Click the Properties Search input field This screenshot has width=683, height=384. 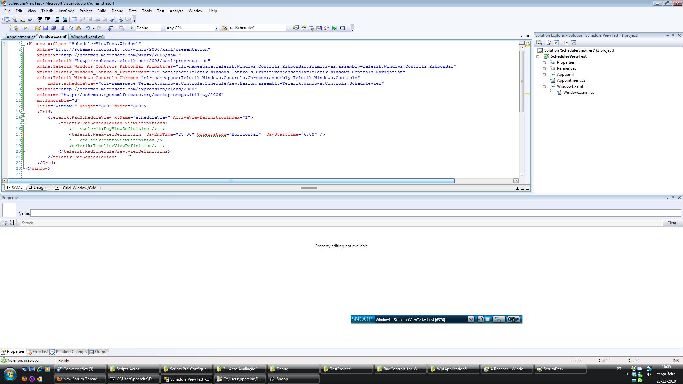340,223
